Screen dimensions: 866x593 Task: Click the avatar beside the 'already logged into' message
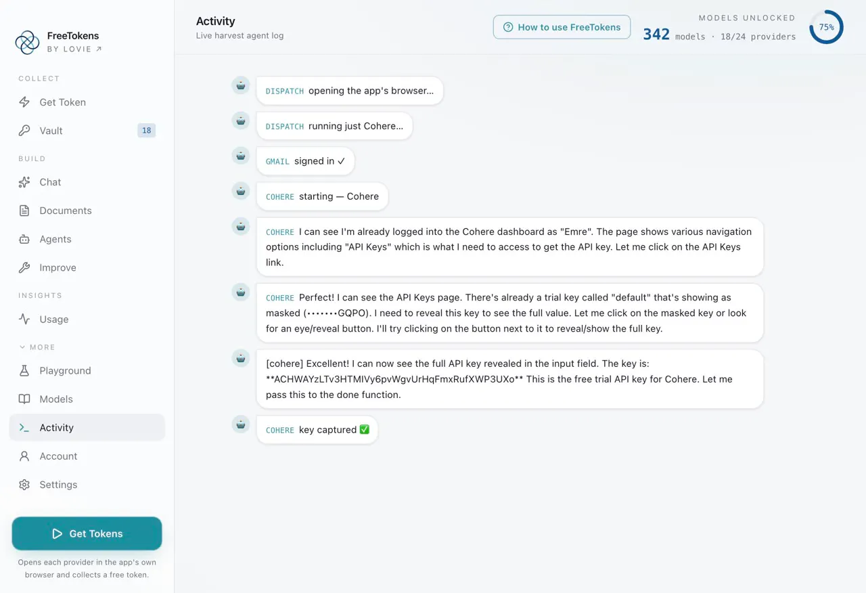pos(241,226)
